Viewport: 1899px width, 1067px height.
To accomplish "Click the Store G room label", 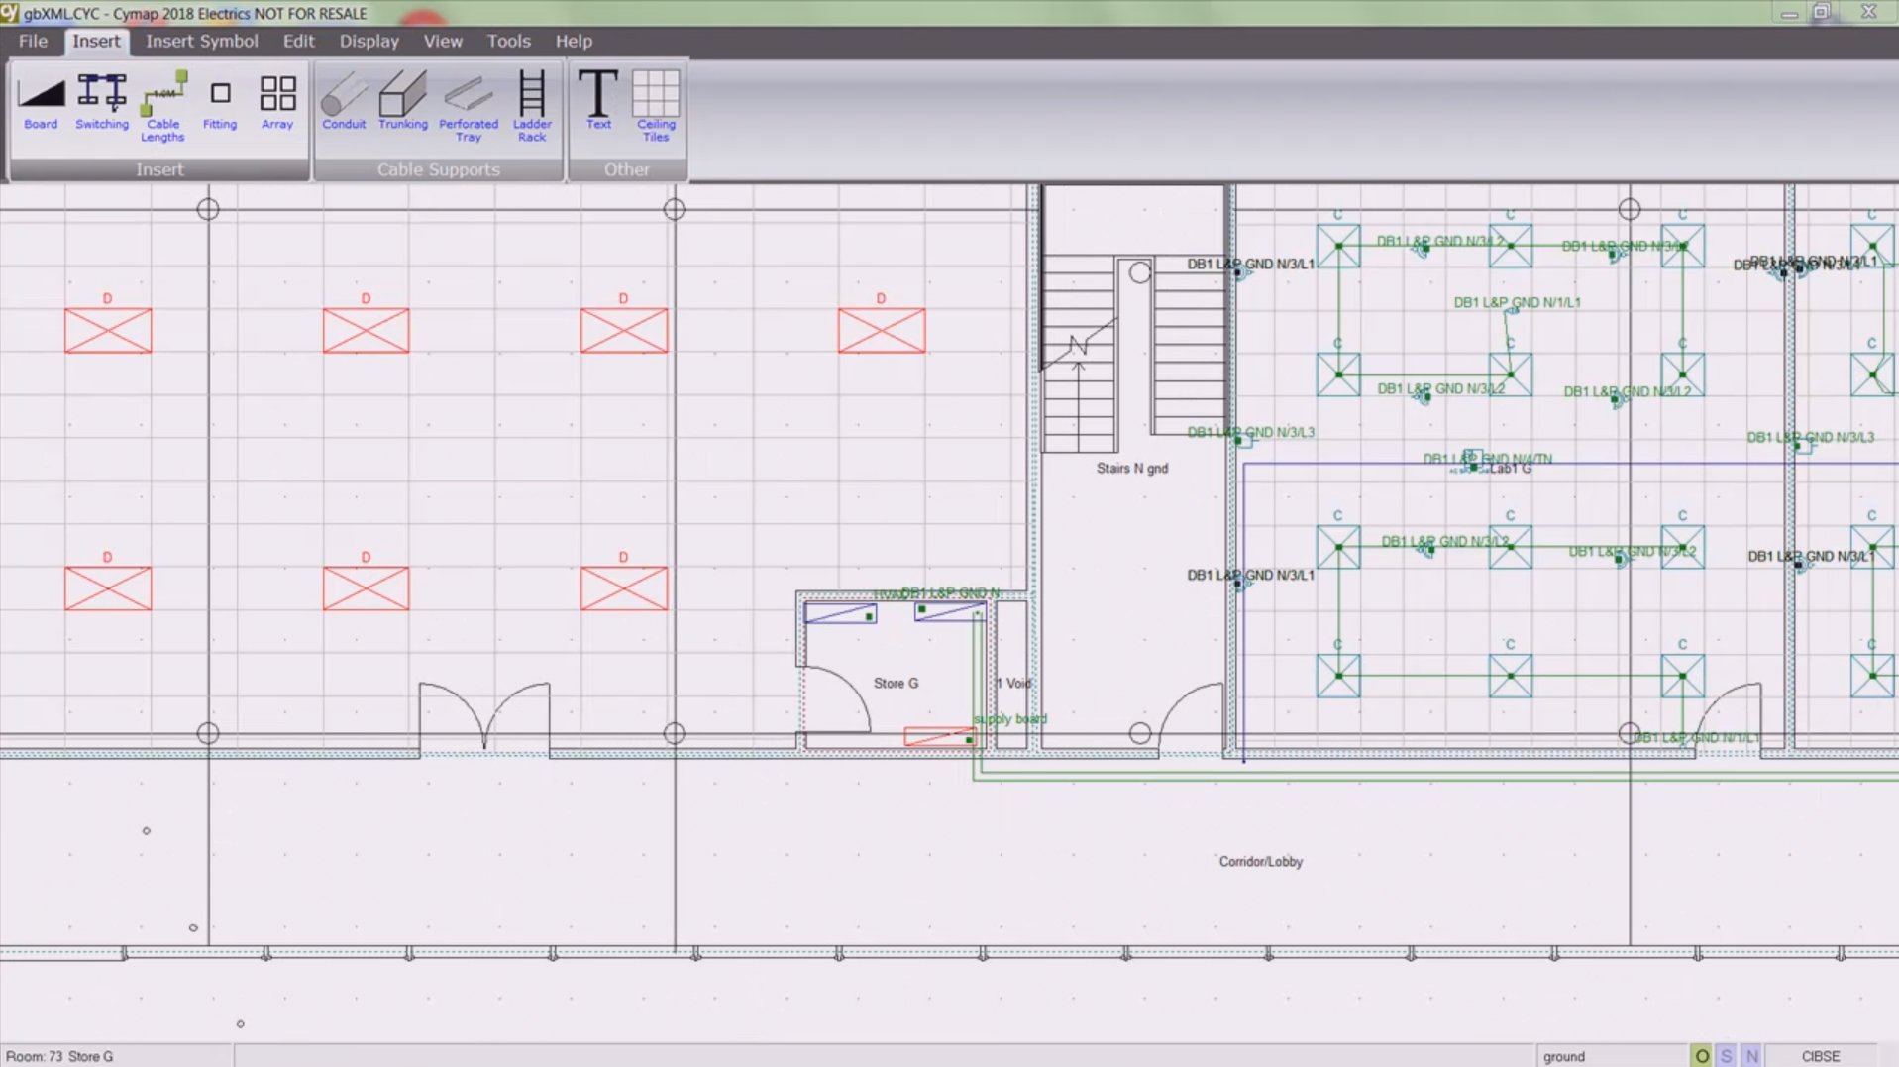I will point(896,683).
